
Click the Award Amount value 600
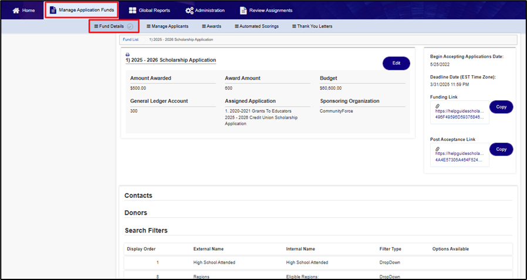pos(228,89)
